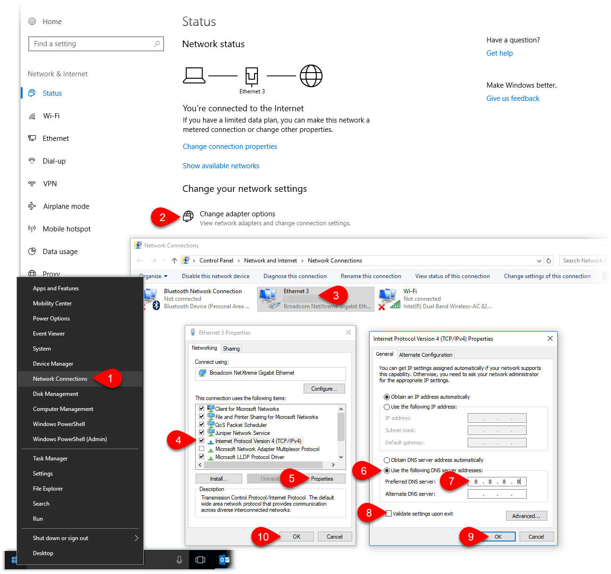Click Disable this network device in toolbar
The height and width of the screenshot is (574, 611).
coord(216,276)
